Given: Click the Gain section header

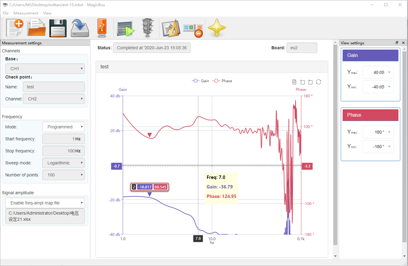Looking at the screenshot, I should point(370,55).
